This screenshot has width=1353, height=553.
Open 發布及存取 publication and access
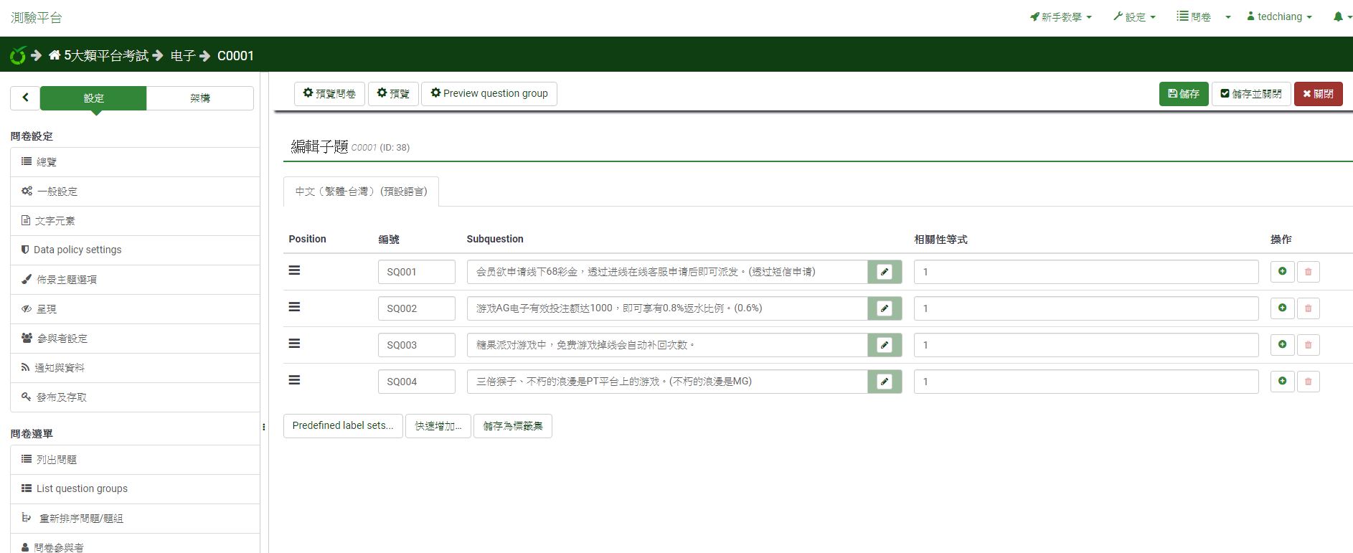click(x=135, y=397)
